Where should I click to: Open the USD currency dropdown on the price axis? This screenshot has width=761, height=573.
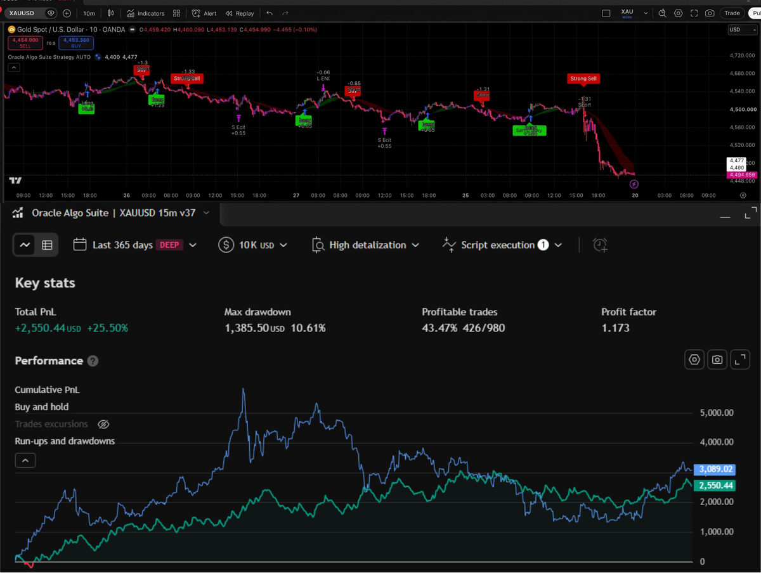pos(743,30)
